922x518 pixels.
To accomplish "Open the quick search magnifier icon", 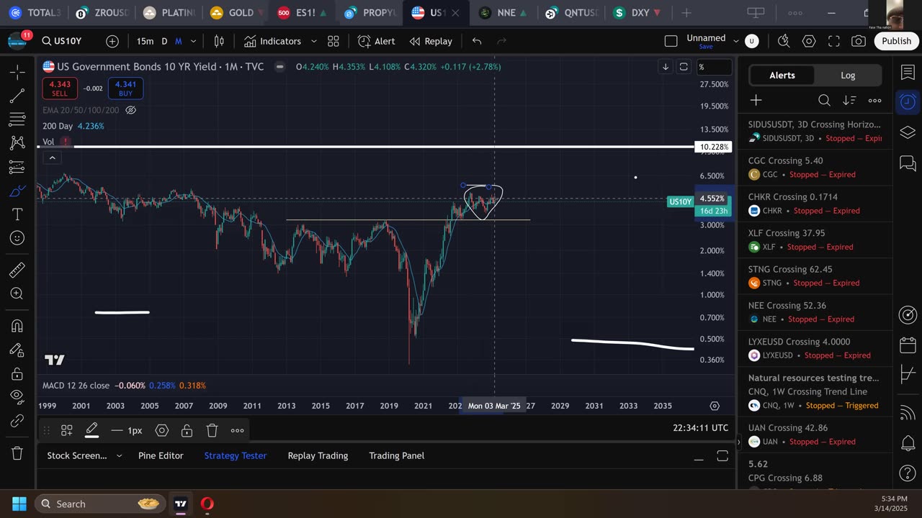I will click(x=784, y=41).
